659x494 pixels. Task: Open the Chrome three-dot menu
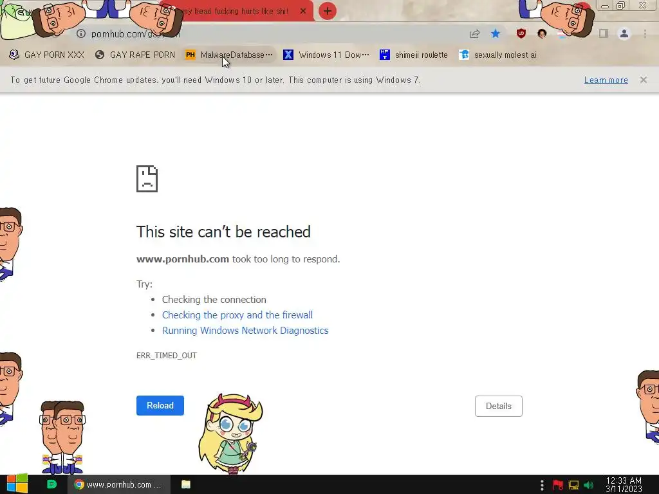(645, 33)
